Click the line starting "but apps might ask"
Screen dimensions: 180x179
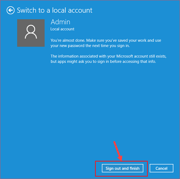(x=103, y=62)
